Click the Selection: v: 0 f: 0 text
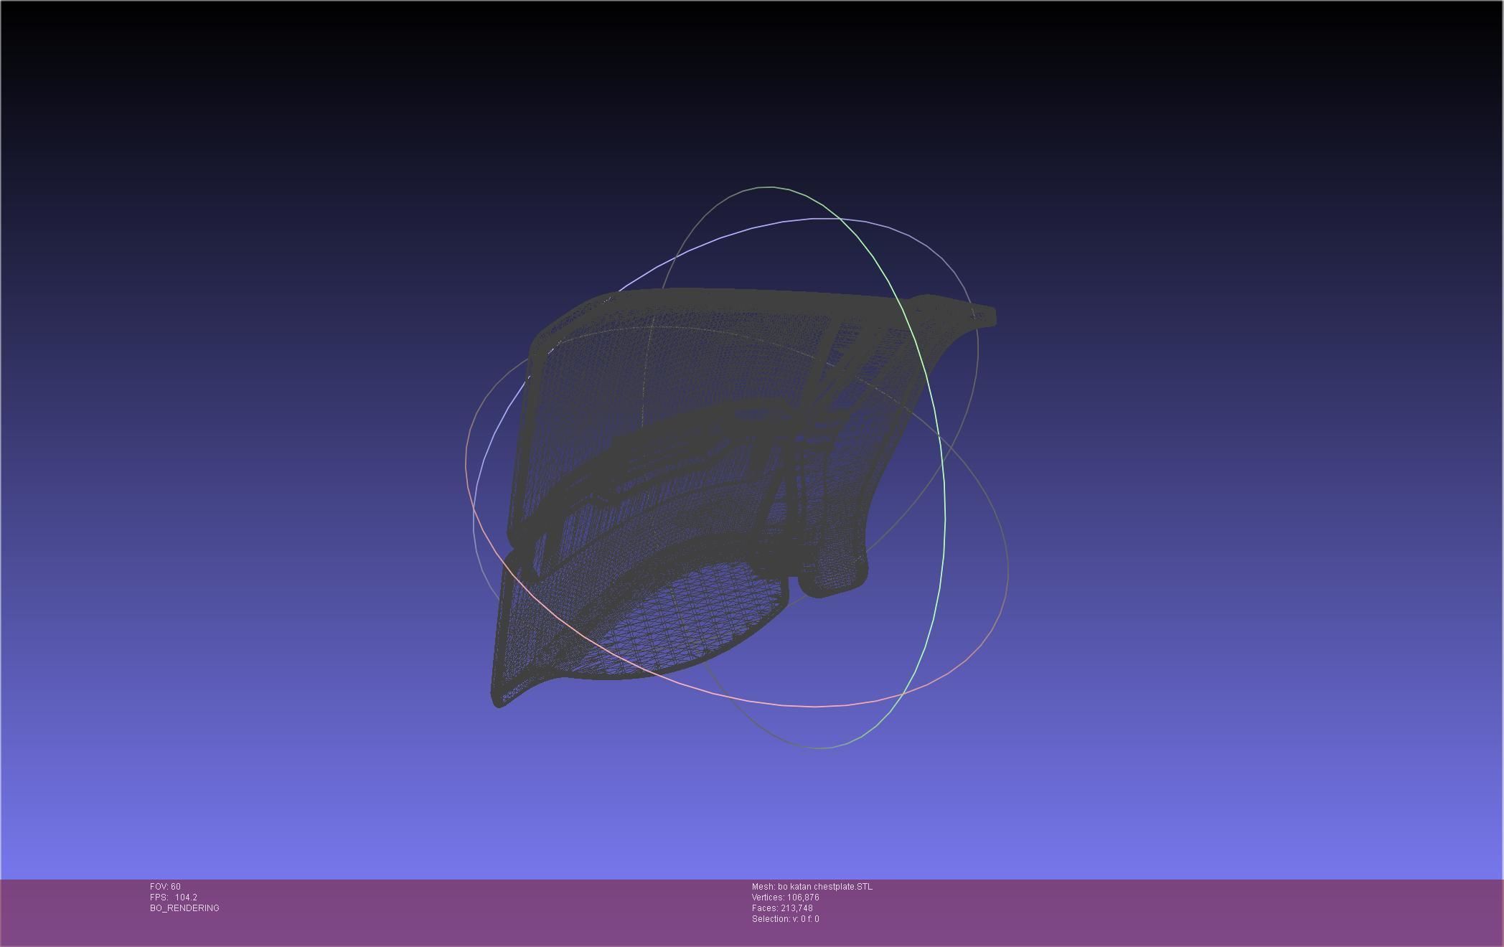 pos(785,919)
